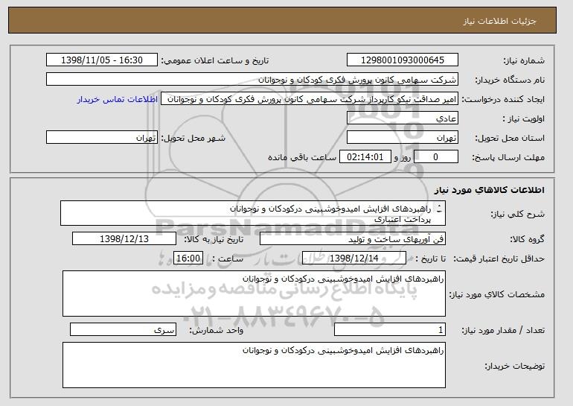Click the spinner arrows in the شرح کلی نیاز box
This screenshot has height=406, width=573.
439,209
